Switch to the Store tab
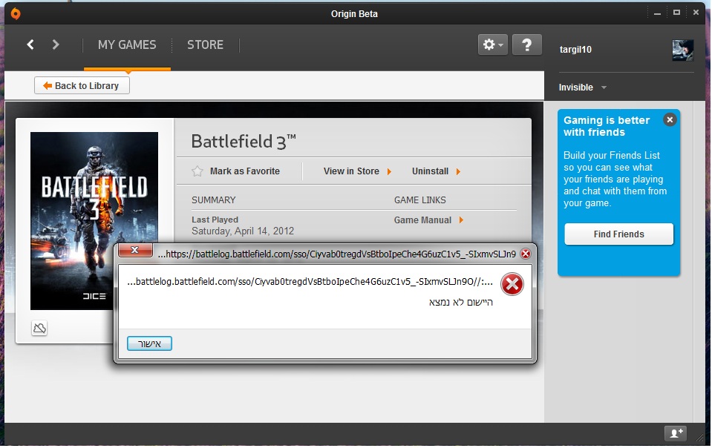Viewport: 712px width, 448px height. [x=205, y=45]
